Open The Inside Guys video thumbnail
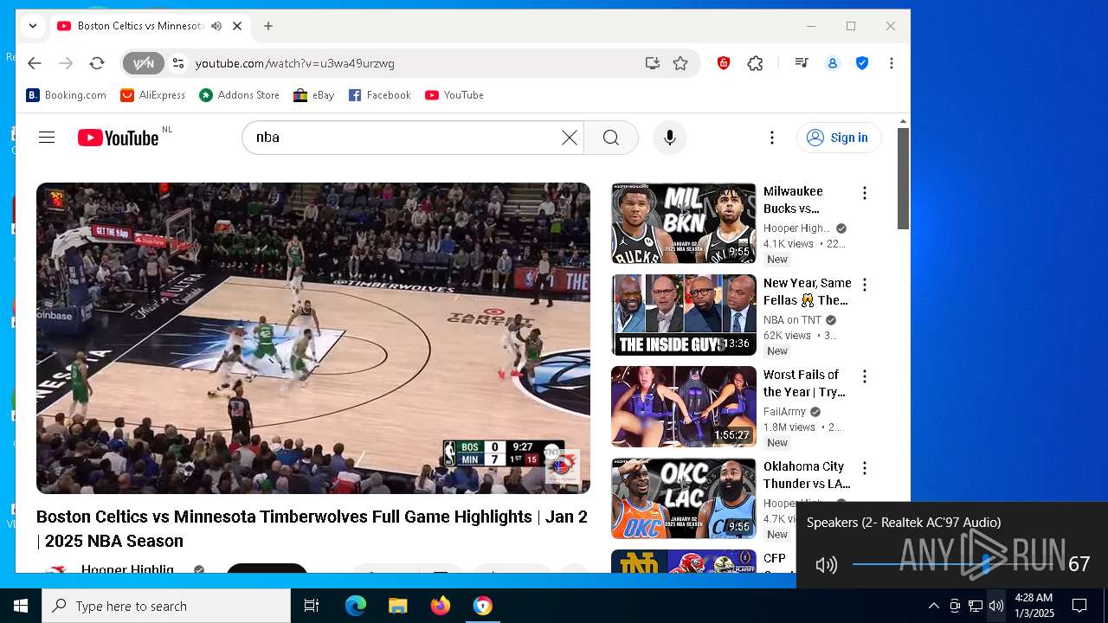The height and width of the screenshot is (623, 1108). coord(684,315)
